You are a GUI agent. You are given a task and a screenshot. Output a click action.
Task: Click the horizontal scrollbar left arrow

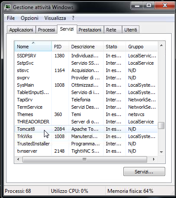(18, 159)
